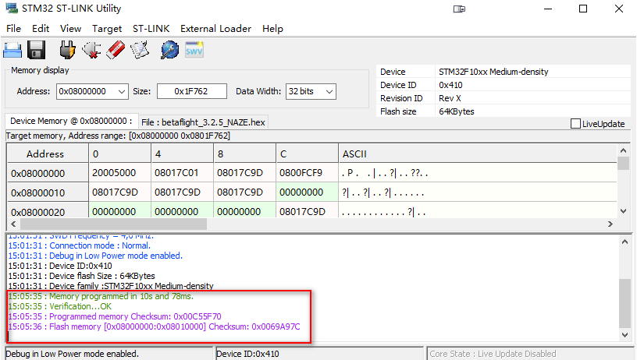
Task: Open the SWV viewer icon
Action: [x=194, y=51]
